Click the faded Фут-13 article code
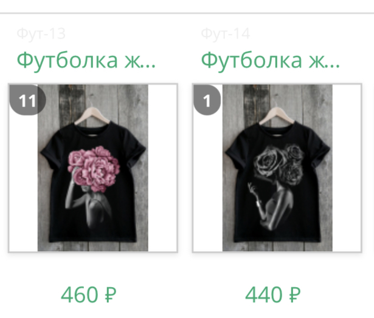 (x=41, y=34)
